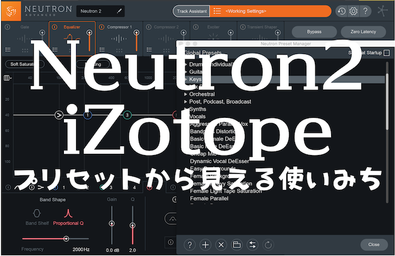The image size is (395, 256).
Task: Toggle power for the high-pass filter band
Action: click(32, 188)
